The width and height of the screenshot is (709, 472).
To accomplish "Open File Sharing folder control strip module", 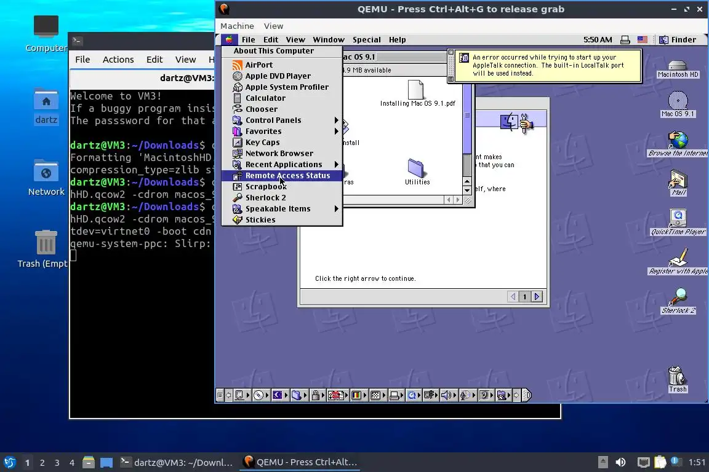I will (299, 395).
